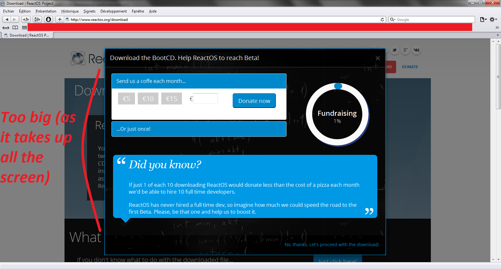The height and width of the screenshot is (269, 501).
Task: Show hidden bookmarks bar items with double chevron
Action: tap(497, 28)
